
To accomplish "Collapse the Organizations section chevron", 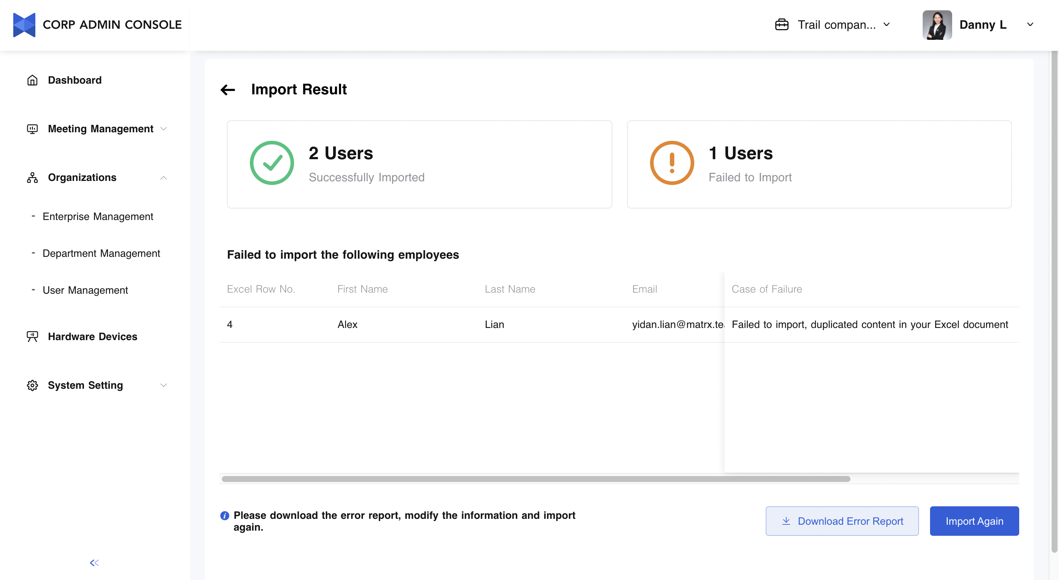I will [x=164, y=178].
